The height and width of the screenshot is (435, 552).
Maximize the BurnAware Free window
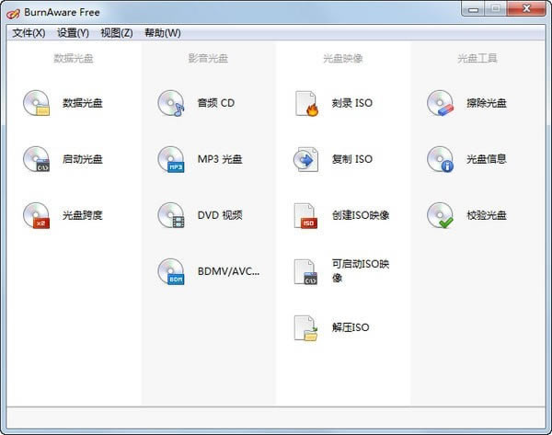[496, 8]
